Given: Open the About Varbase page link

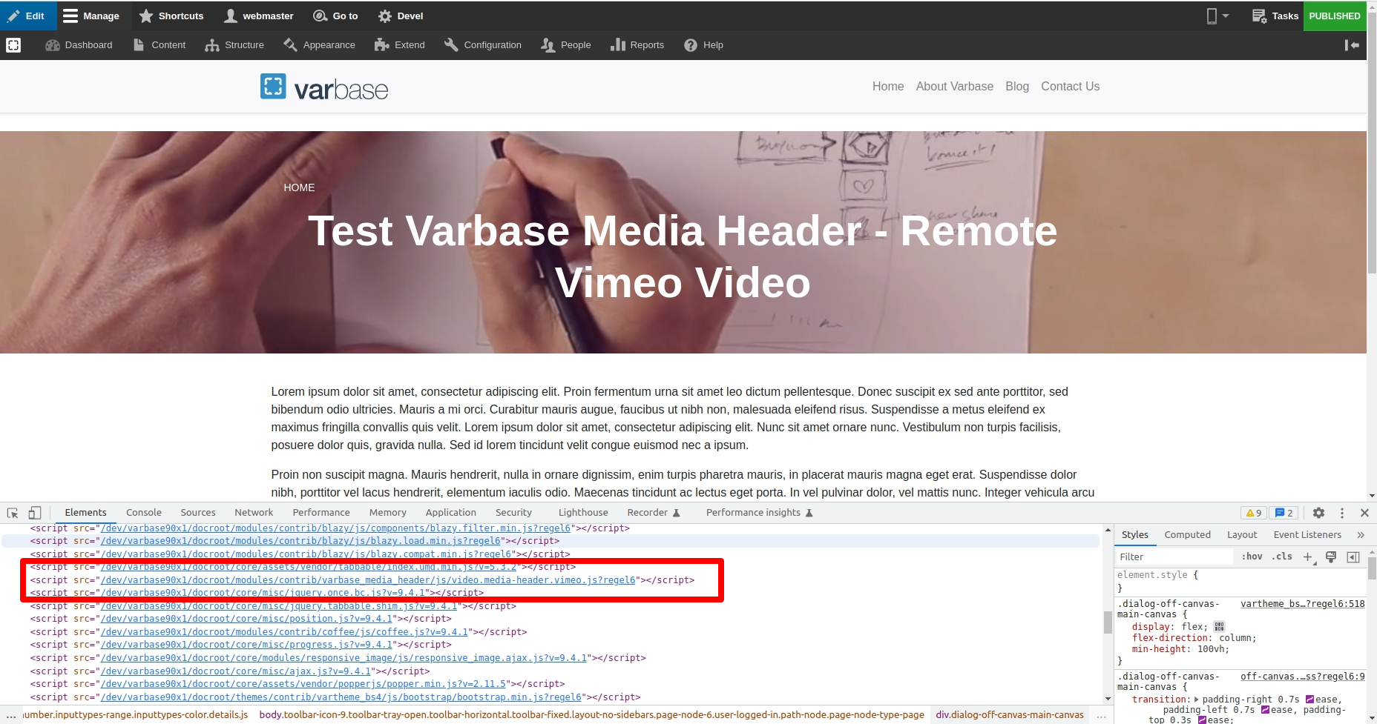Looking at the screenshot, I should tap(954, 87).
